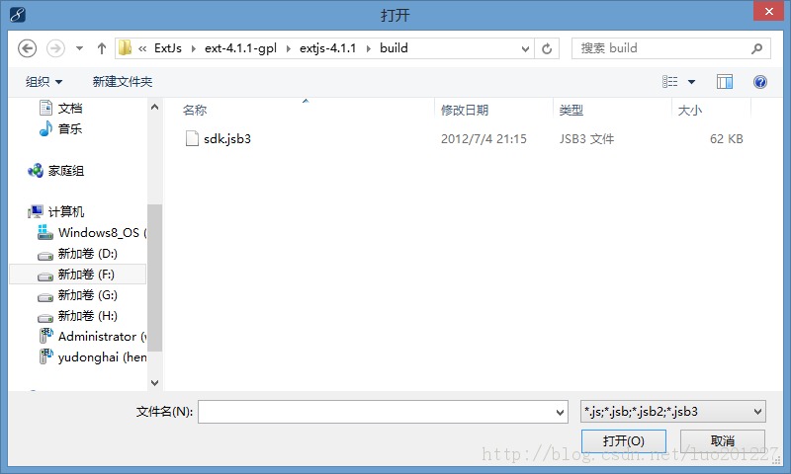The height and width of the screenshot is (474, 791).
Task: Change view with the view layout icon
Action: tap(670, 82)
